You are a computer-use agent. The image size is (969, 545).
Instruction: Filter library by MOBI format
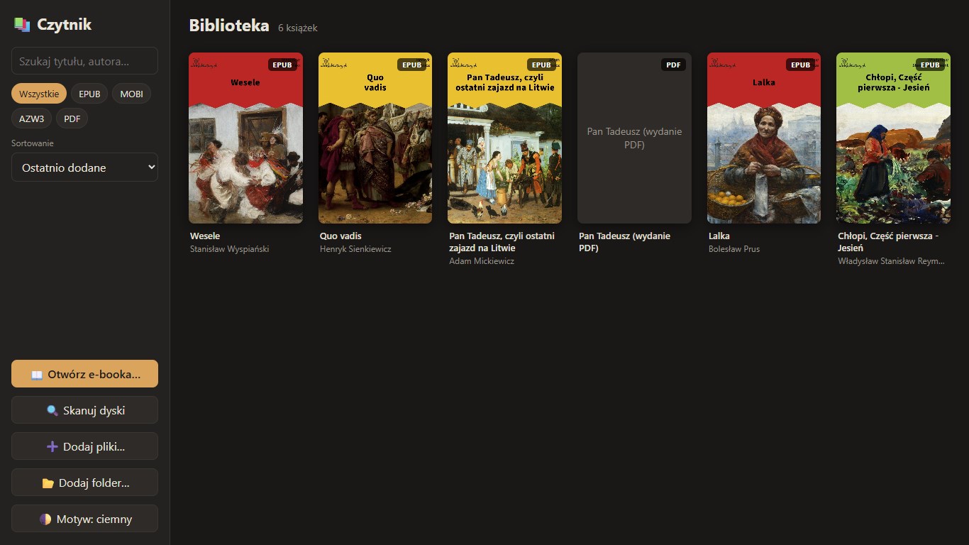(x=131, y=94)
